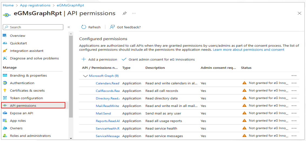Collapse the sidebar with the double chevron
The height and width of the screenshot is (141, 306).
click(69, 27)
